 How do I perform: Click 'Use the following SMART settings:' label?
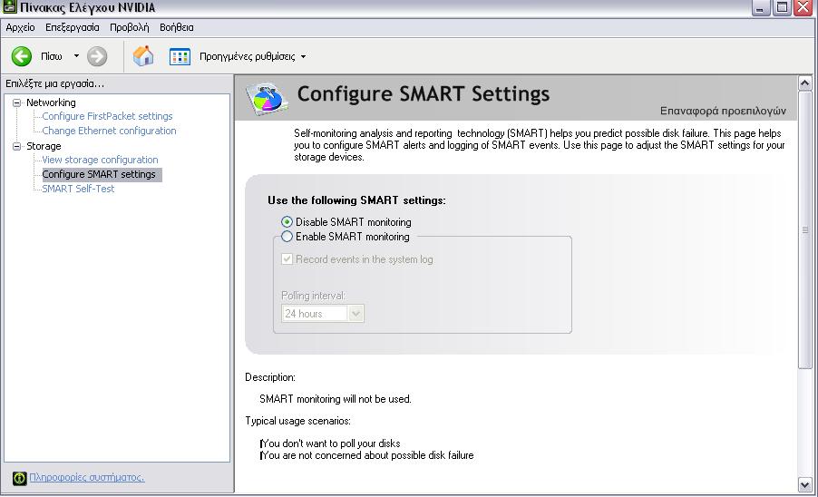point(356,200)
